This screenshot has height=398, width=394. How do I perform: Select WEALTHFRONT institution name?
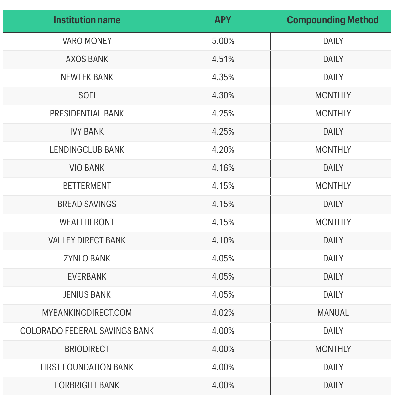tap(87, 222)
